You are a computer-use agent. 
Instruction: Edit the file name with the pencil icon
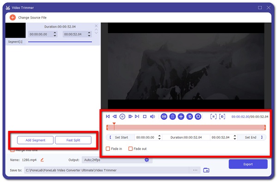(42, 160)
